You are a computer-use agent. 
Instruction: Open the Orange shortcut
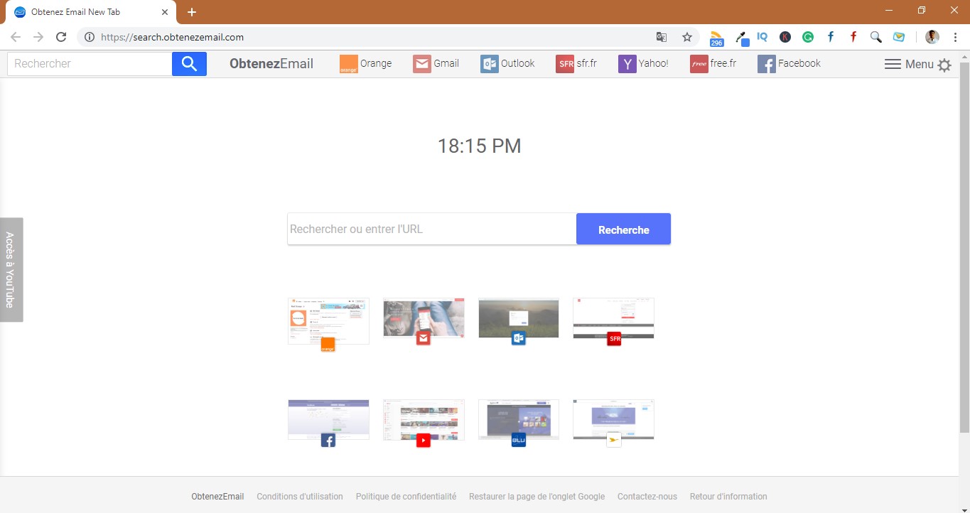click(366, 63)
